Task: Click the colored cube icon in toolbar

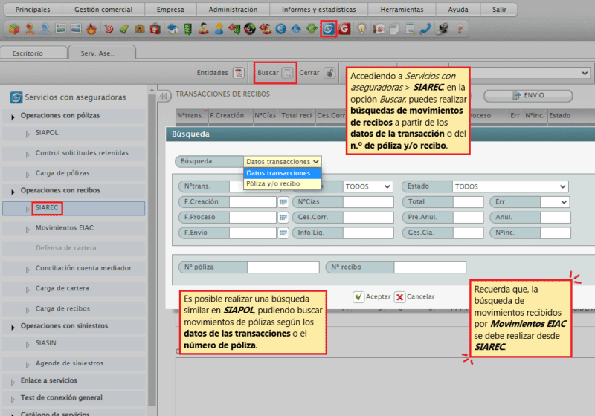Action: click(14, 29)
